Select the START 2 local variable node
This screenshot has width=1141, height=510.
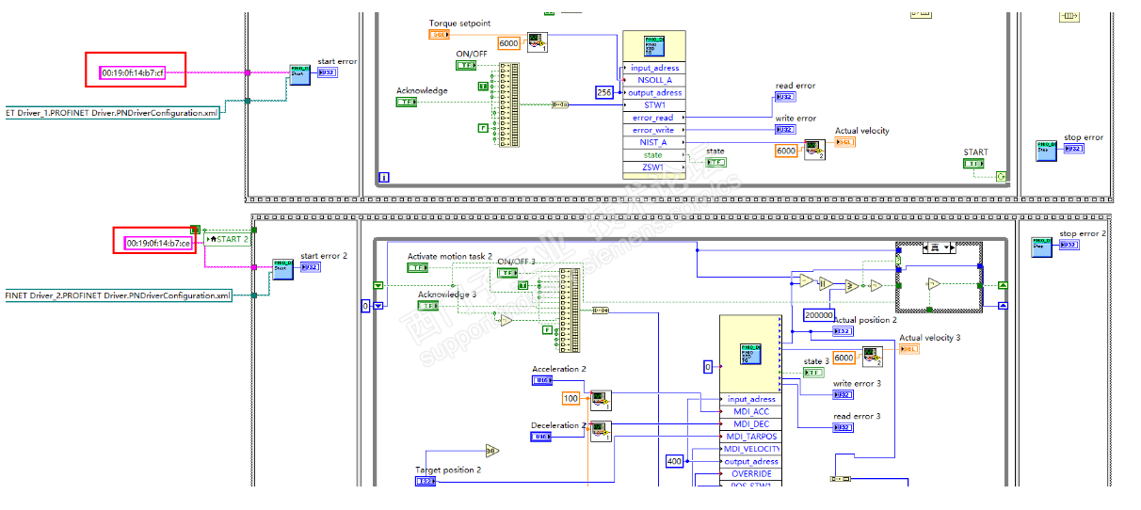[228, 238]
